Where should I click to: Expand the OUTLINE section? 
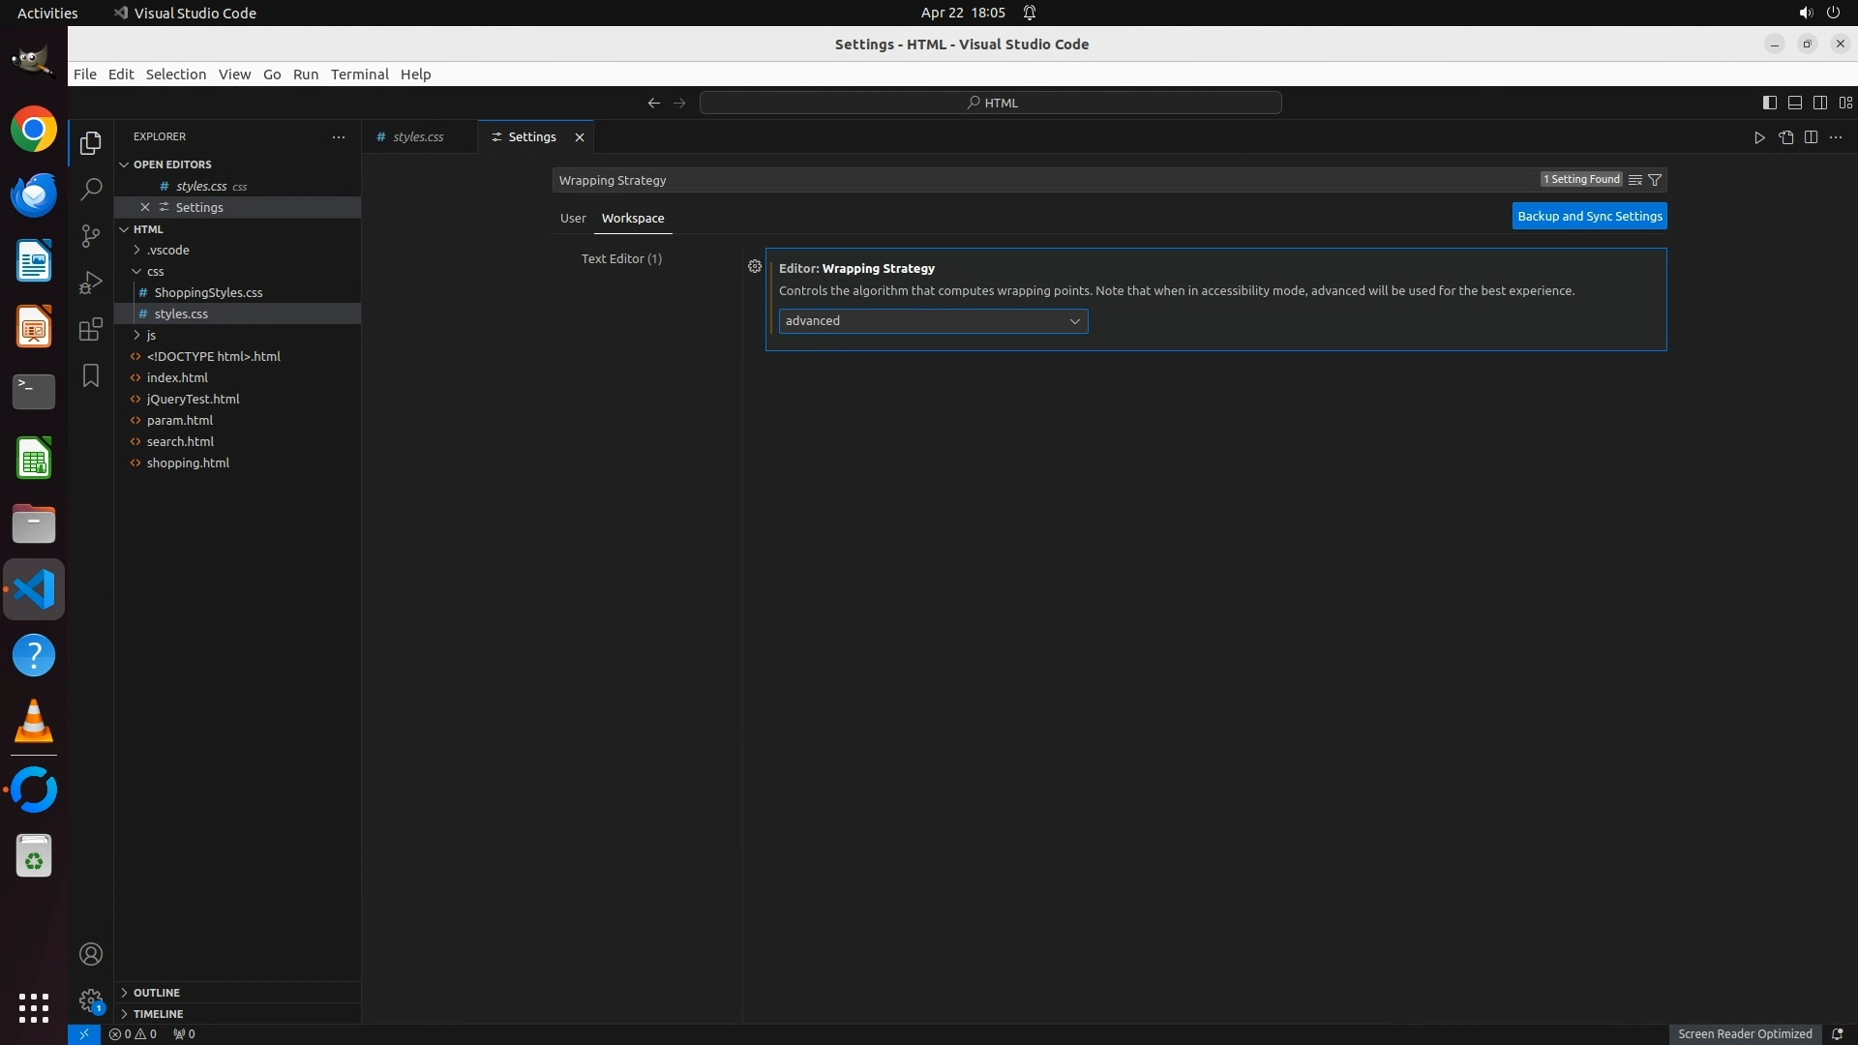(x=157, y=993)
